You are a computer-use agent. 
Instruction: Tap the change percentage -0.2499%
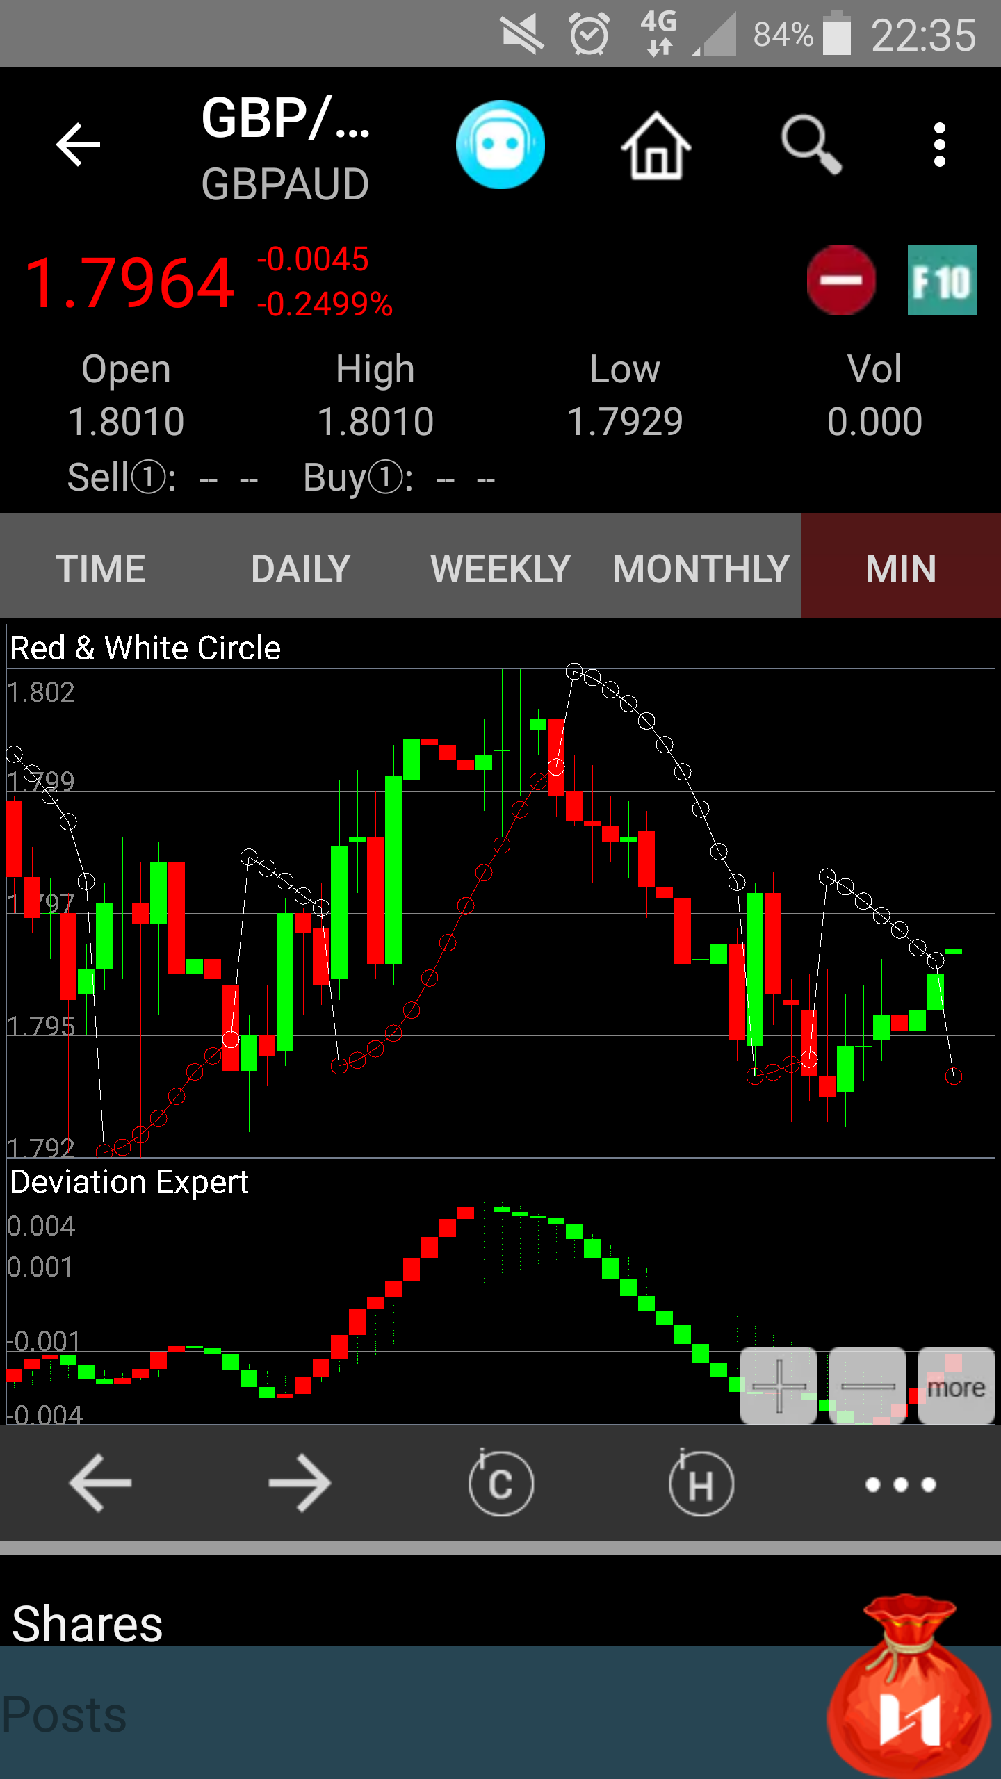[x=325, y=304]
